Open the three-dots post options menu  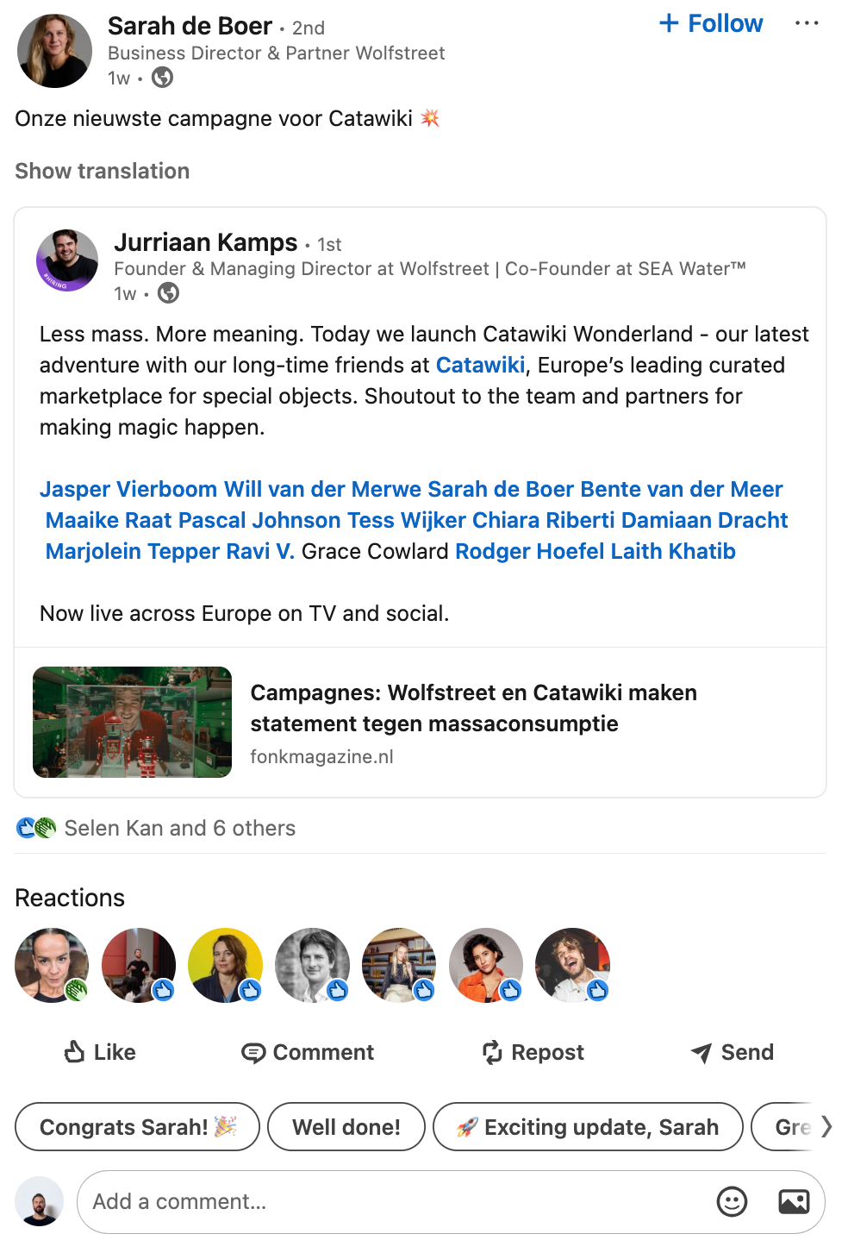pos(807,23)
